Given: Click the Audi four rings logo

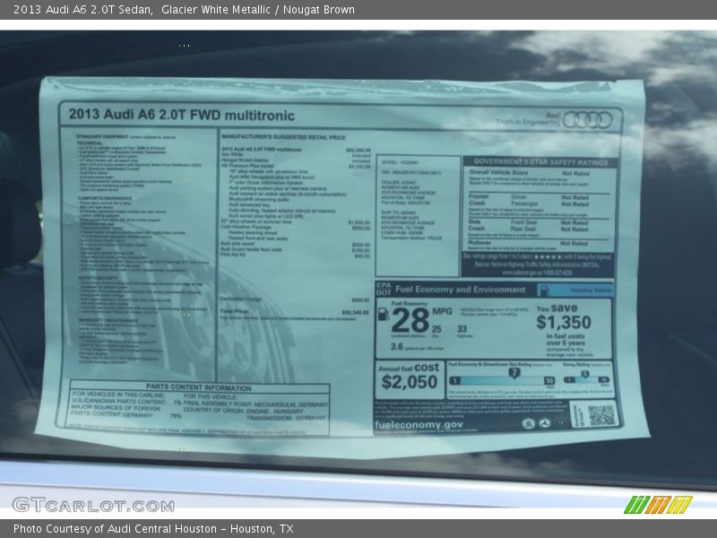Looking at the screenshot, I should pyautogui.click(x=588, y=120).
